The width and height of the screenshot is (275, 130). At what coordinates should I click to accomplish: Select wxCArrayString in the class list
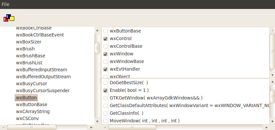tap(33, 111)
